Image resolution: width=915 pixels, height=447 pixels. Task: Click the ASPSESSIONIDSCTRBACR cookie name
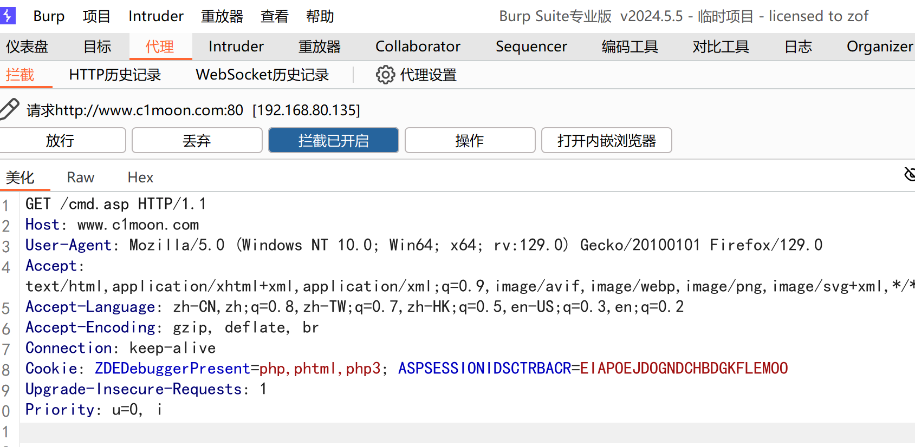485,369
